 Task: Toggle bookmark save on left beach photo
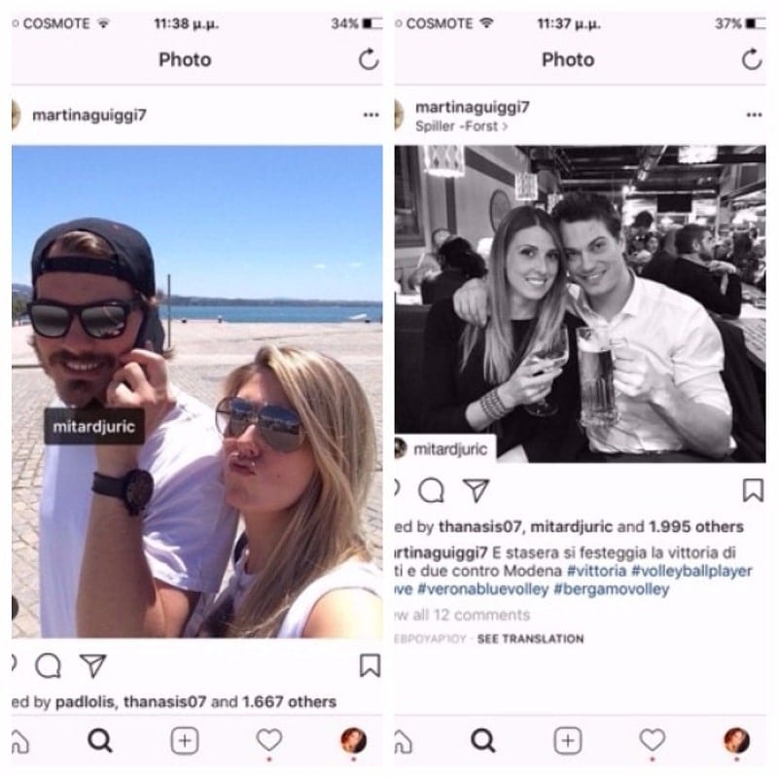click(370, 665)
